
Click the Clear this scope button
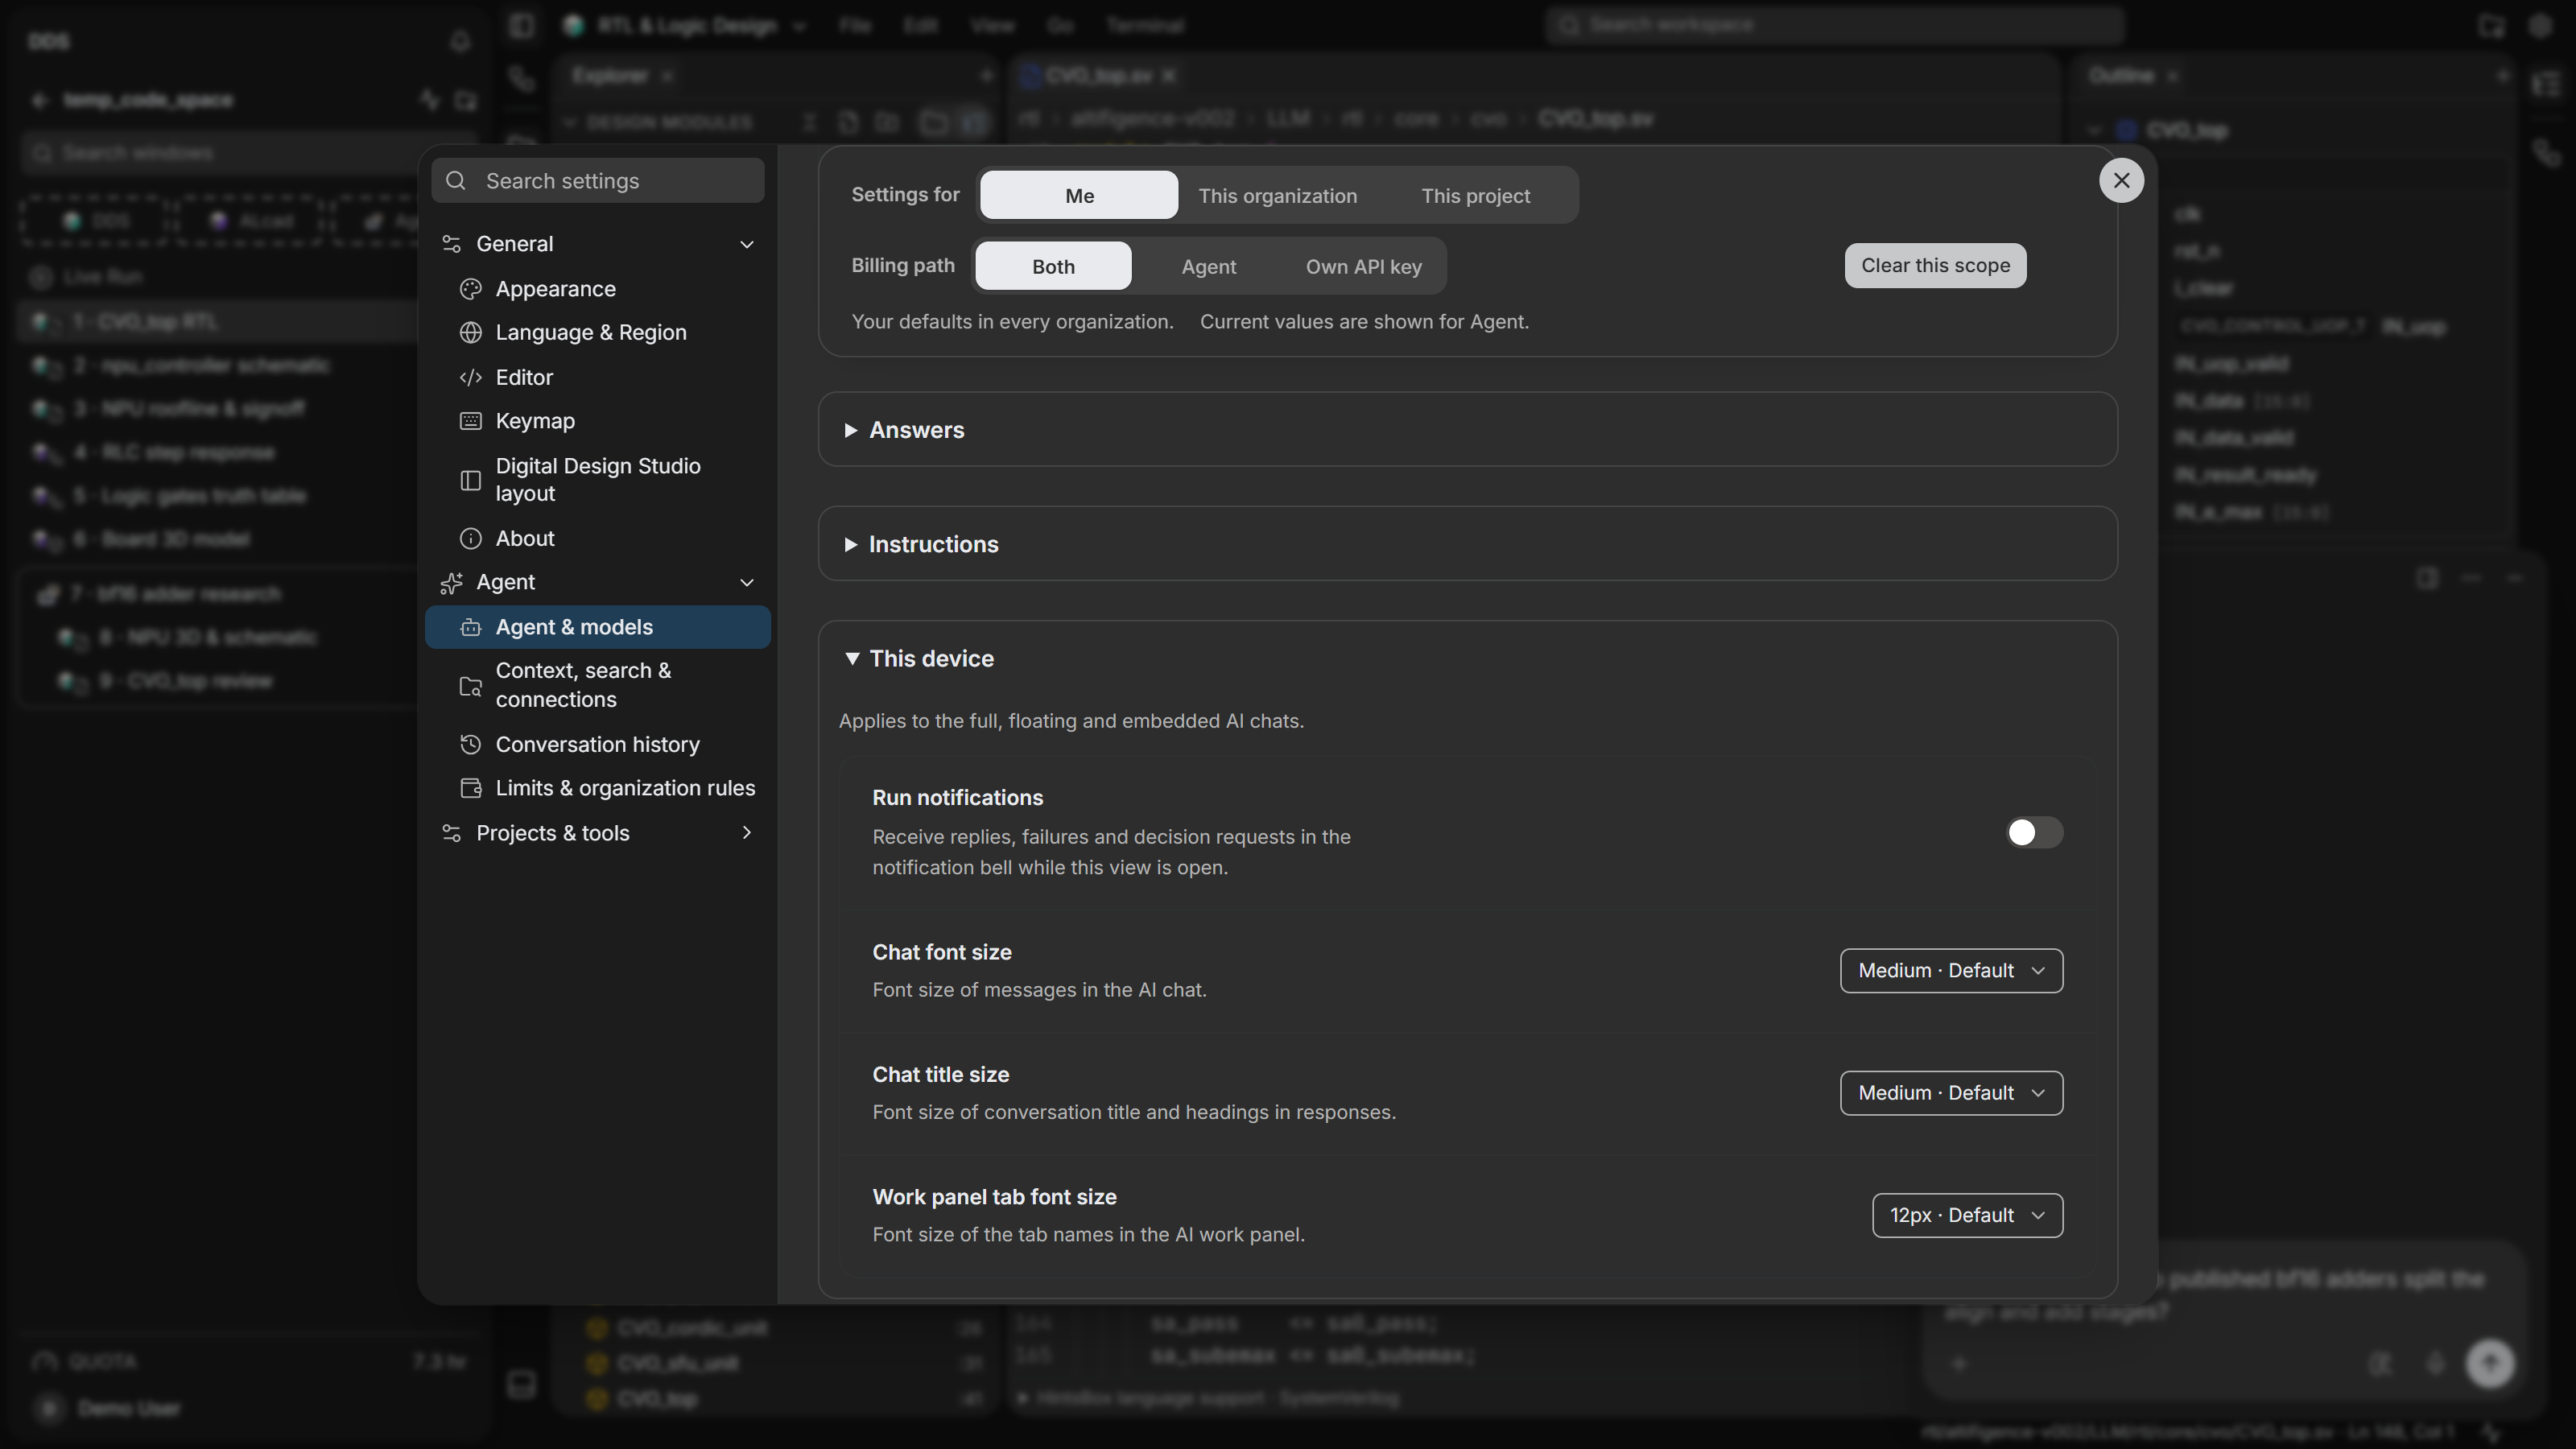click(x=1935, y=265)
